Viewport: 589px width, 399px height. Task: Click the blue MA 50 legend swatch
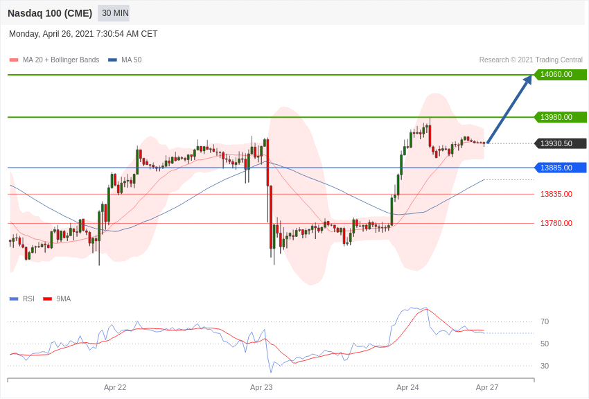tap(112, 60)
